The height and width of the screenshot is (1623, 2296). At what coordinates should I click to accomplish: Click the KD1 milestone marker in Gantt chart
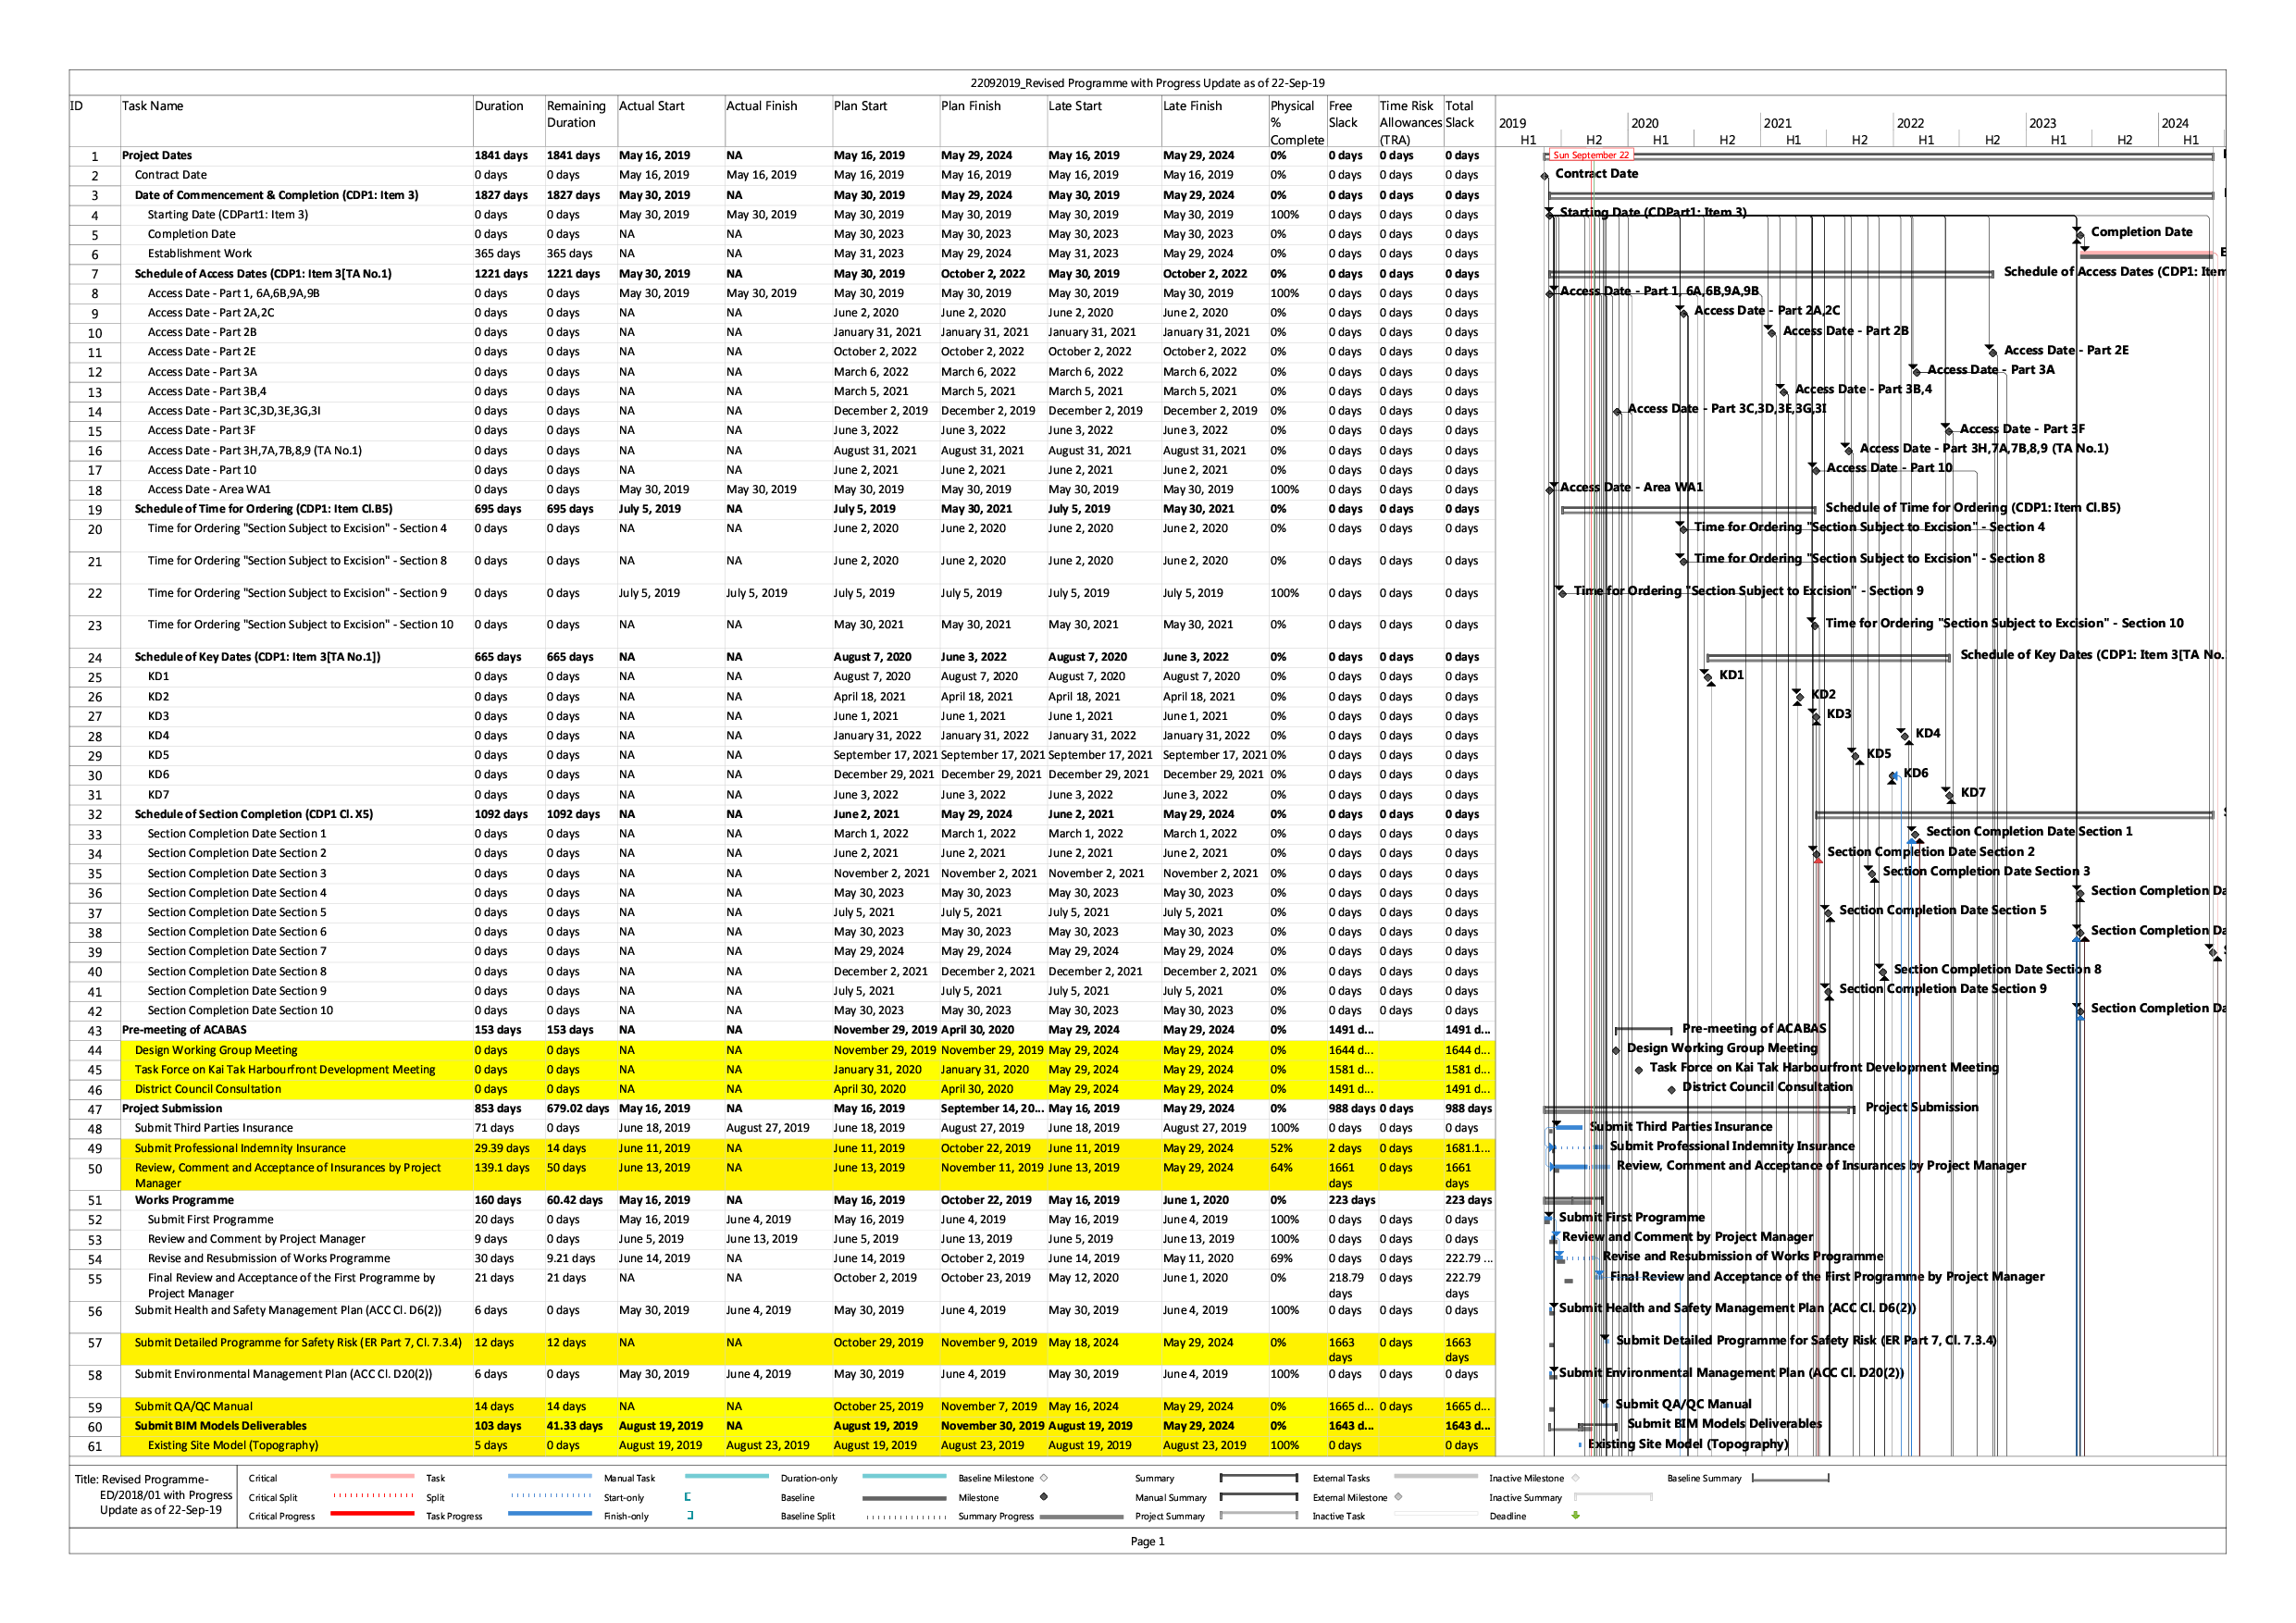[x=1708, y=677]
